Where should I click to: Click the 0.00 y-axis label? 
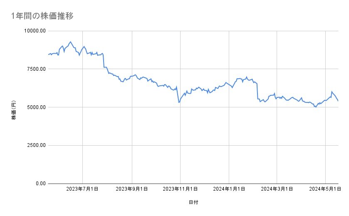40,184
